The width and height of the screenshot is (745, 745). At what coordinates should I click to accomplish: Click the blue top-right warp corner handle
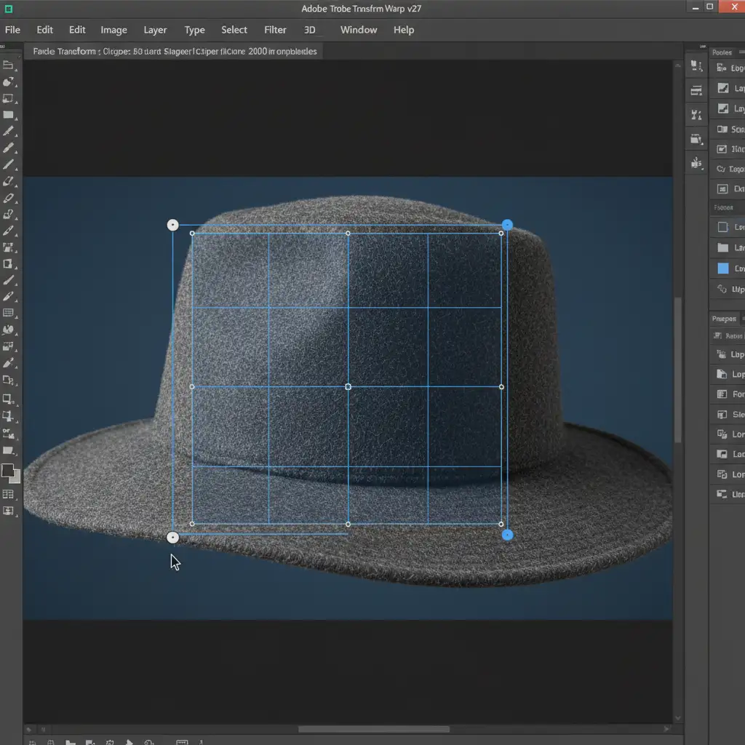pos(507,226)
